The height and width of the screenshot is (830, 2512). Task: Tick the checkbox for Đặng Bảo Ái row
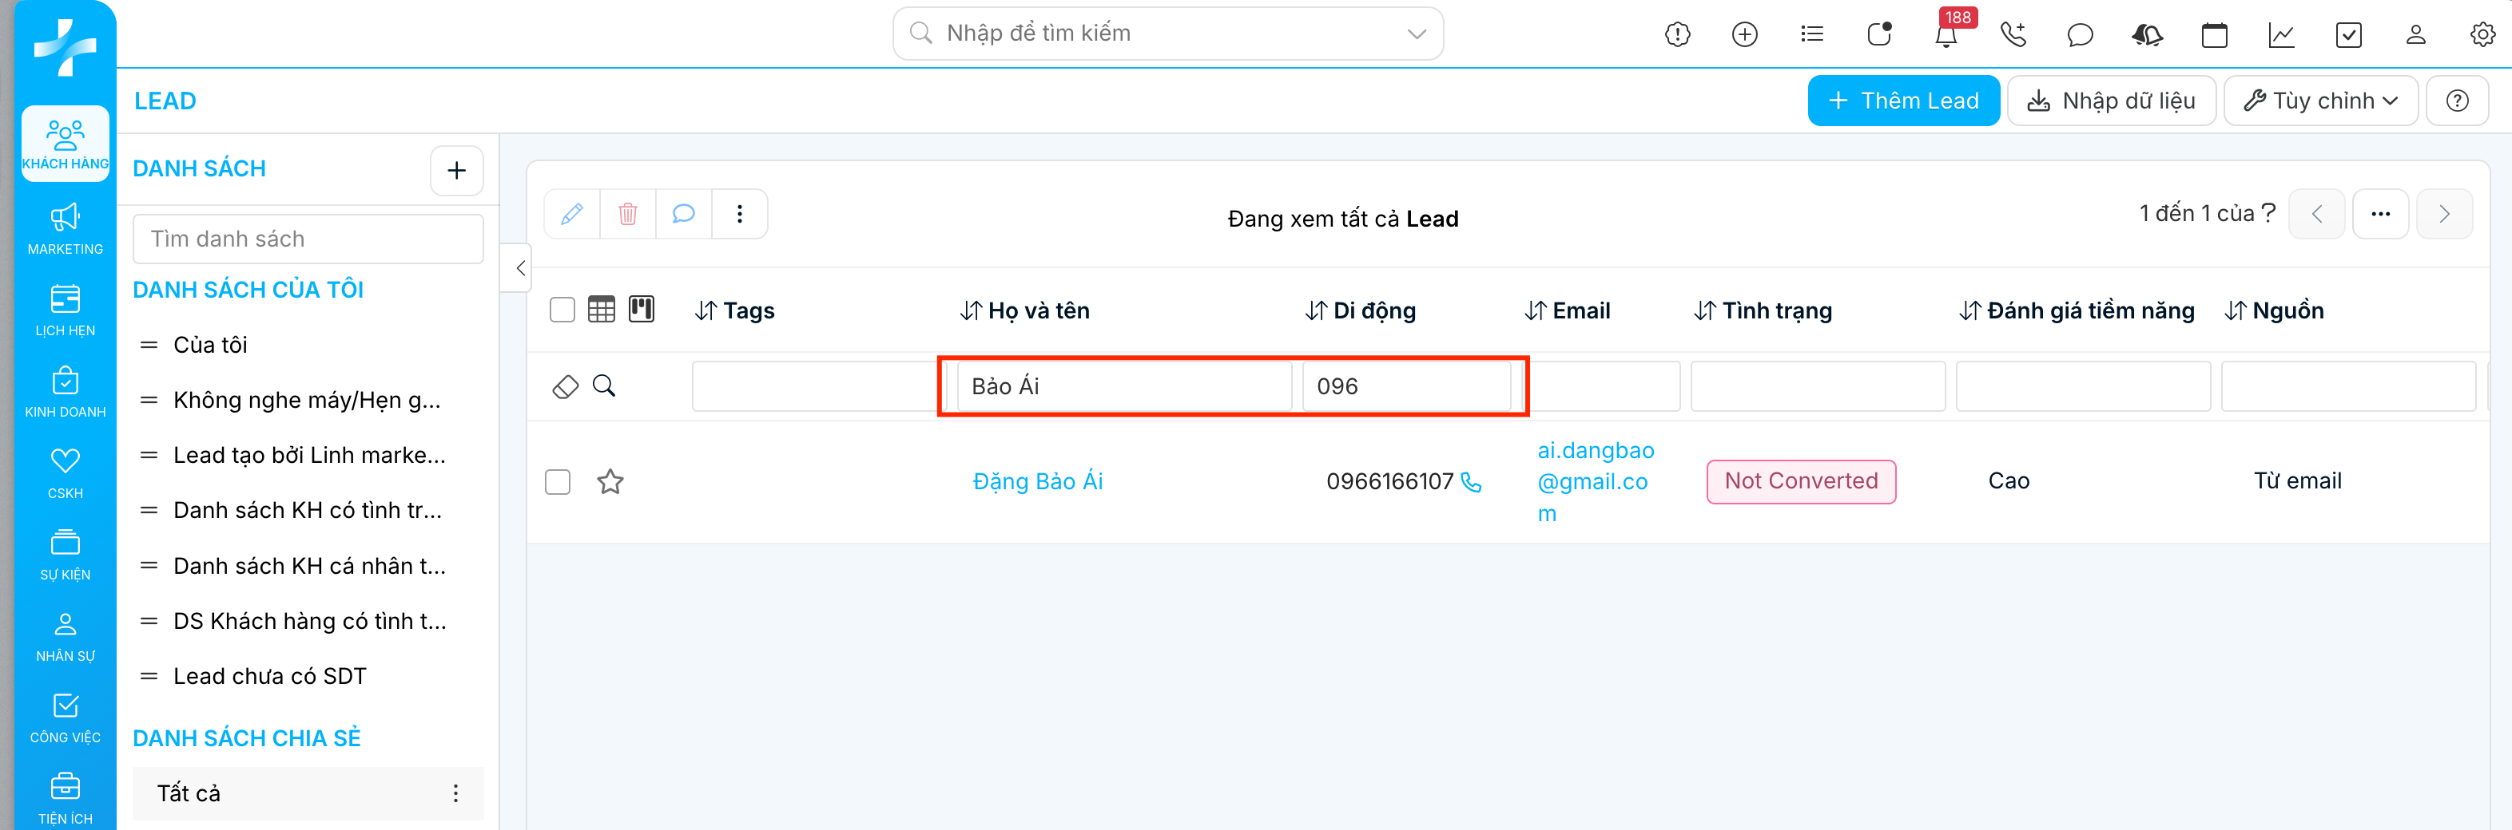pos(558,482)
